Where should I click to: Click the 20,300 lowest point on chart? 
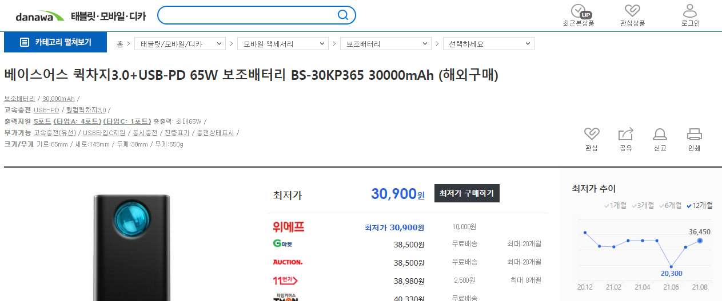click(x=671, y=266)
